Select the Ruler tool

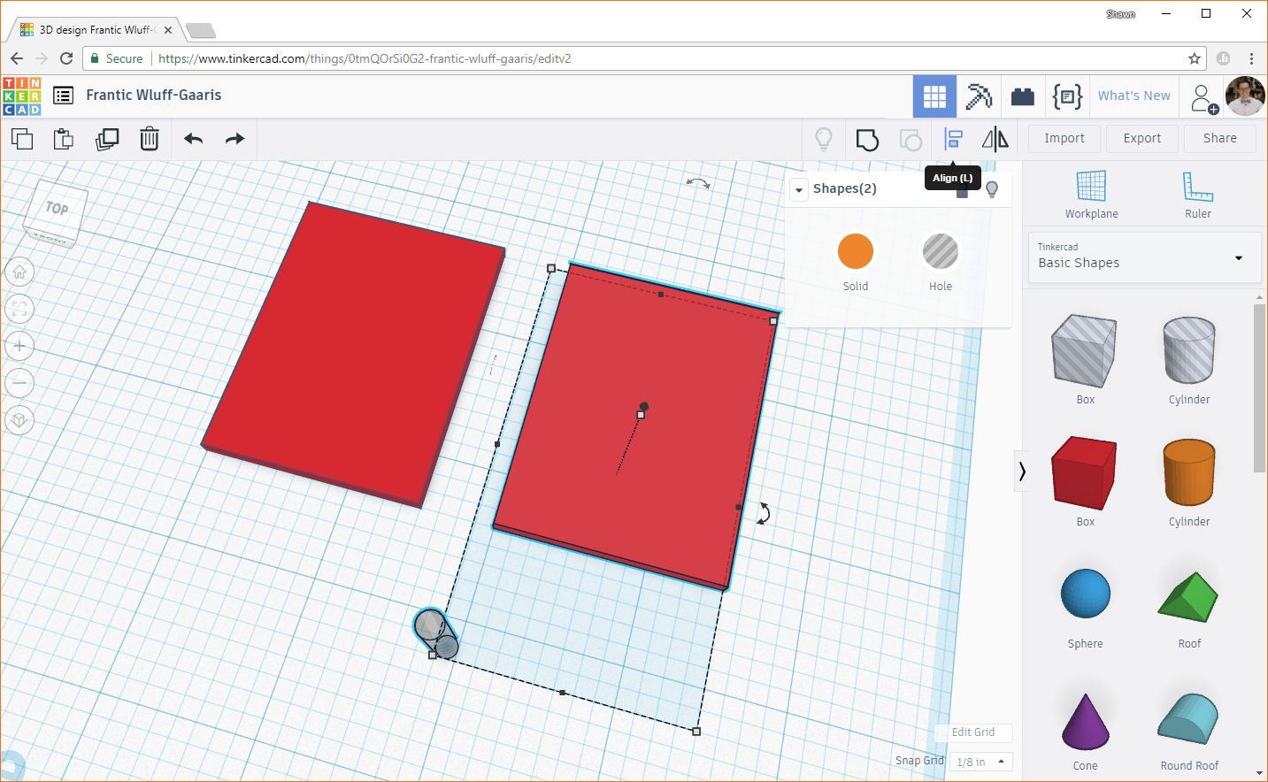click(x=1198, y=195)
